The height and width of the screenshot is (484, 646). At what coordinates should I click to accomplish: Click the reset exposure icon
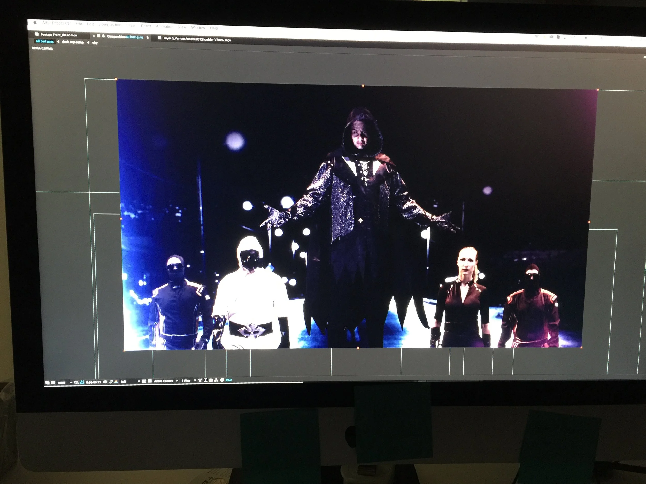tap(222, 380)
